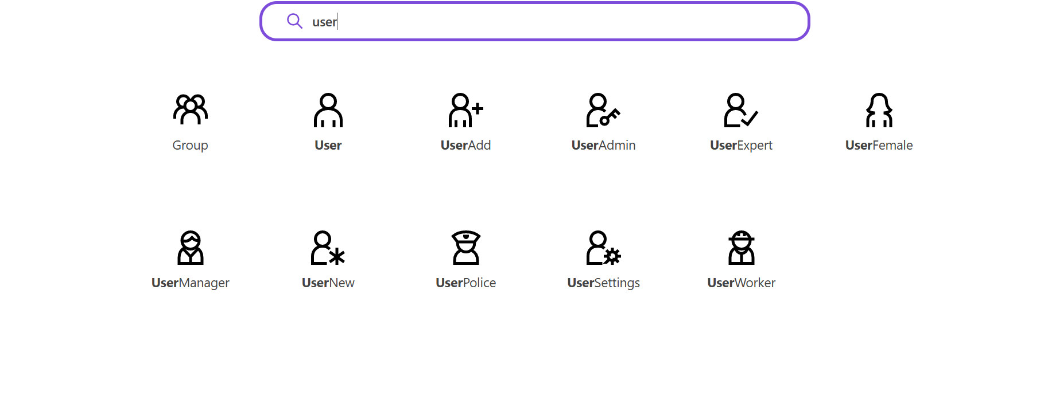Screen dimensions: 1044x403
Task: Click the Group people icon
Action: pos(190,109)
